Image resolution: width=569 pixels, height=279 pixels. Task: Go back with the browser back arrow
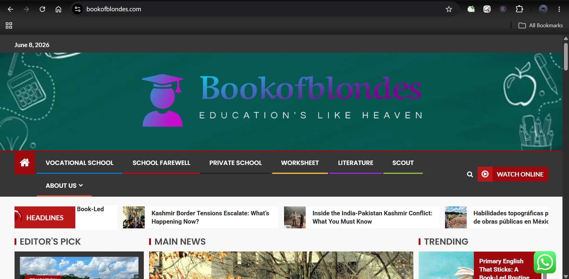coord(10,9)
